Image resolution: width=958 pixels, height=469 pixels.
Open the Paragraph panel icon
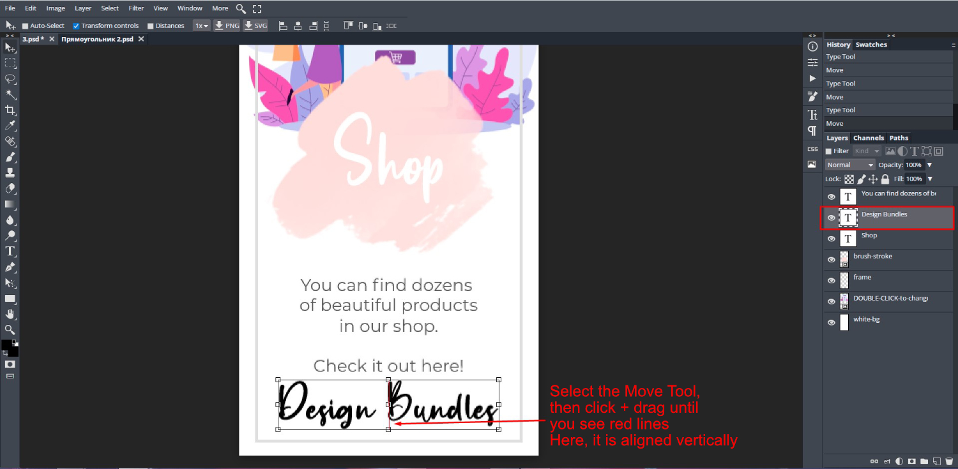coord(812,131)
